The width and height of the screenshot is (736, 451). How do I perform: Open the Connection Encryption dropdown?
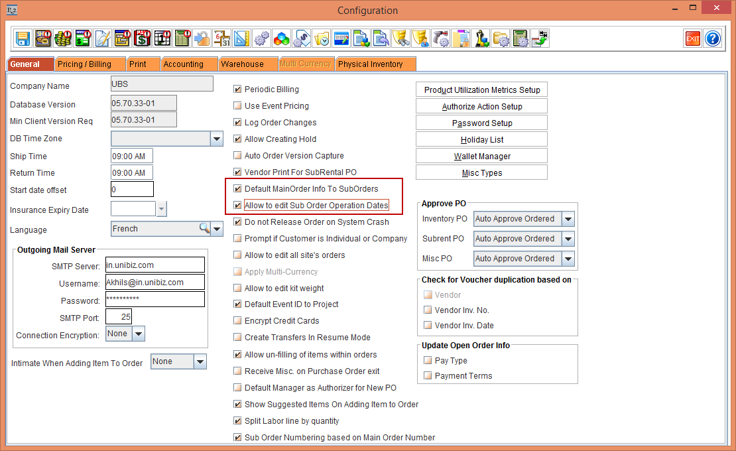click(138, 334)
